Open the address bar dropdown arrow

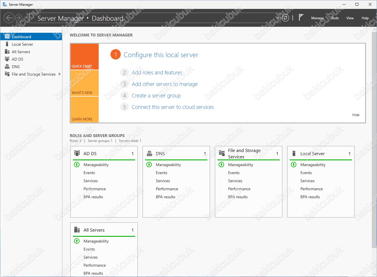tap(278, 18)
